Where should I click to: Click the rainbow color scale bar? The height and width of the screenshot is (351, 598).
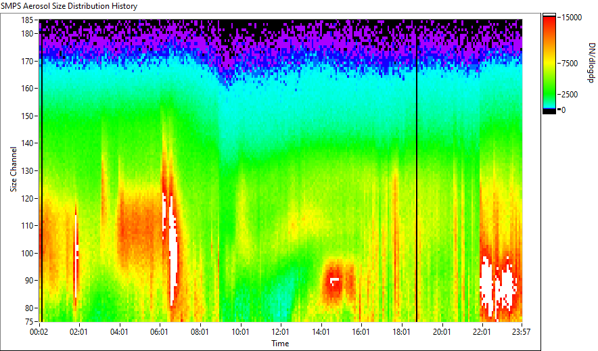[549, 64]
